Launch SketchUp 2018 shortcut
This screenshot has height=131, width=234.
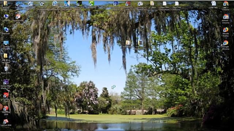[6, 111]
